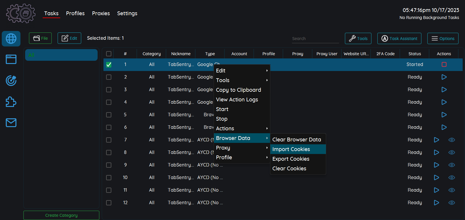The width and height of the screenshot is (465, 220).
Task: Show browser for task 12 eye icon
Action: 452,202
